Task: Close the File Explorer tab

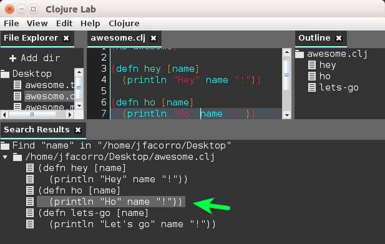Action: click(x=66, y=38)
